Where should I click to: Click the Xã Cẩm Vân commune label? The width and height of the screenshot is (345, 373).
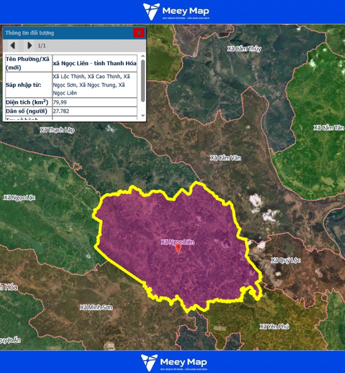pyautogui.click(x=226, y=157)
